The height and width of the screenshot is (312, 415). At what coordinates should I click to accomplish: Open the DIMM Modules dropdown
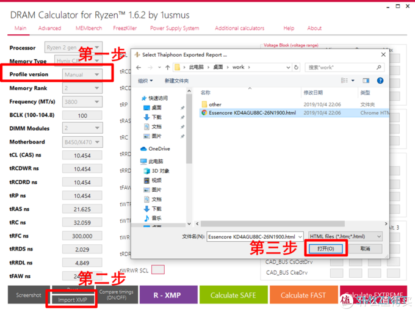(x=82, y=128)
